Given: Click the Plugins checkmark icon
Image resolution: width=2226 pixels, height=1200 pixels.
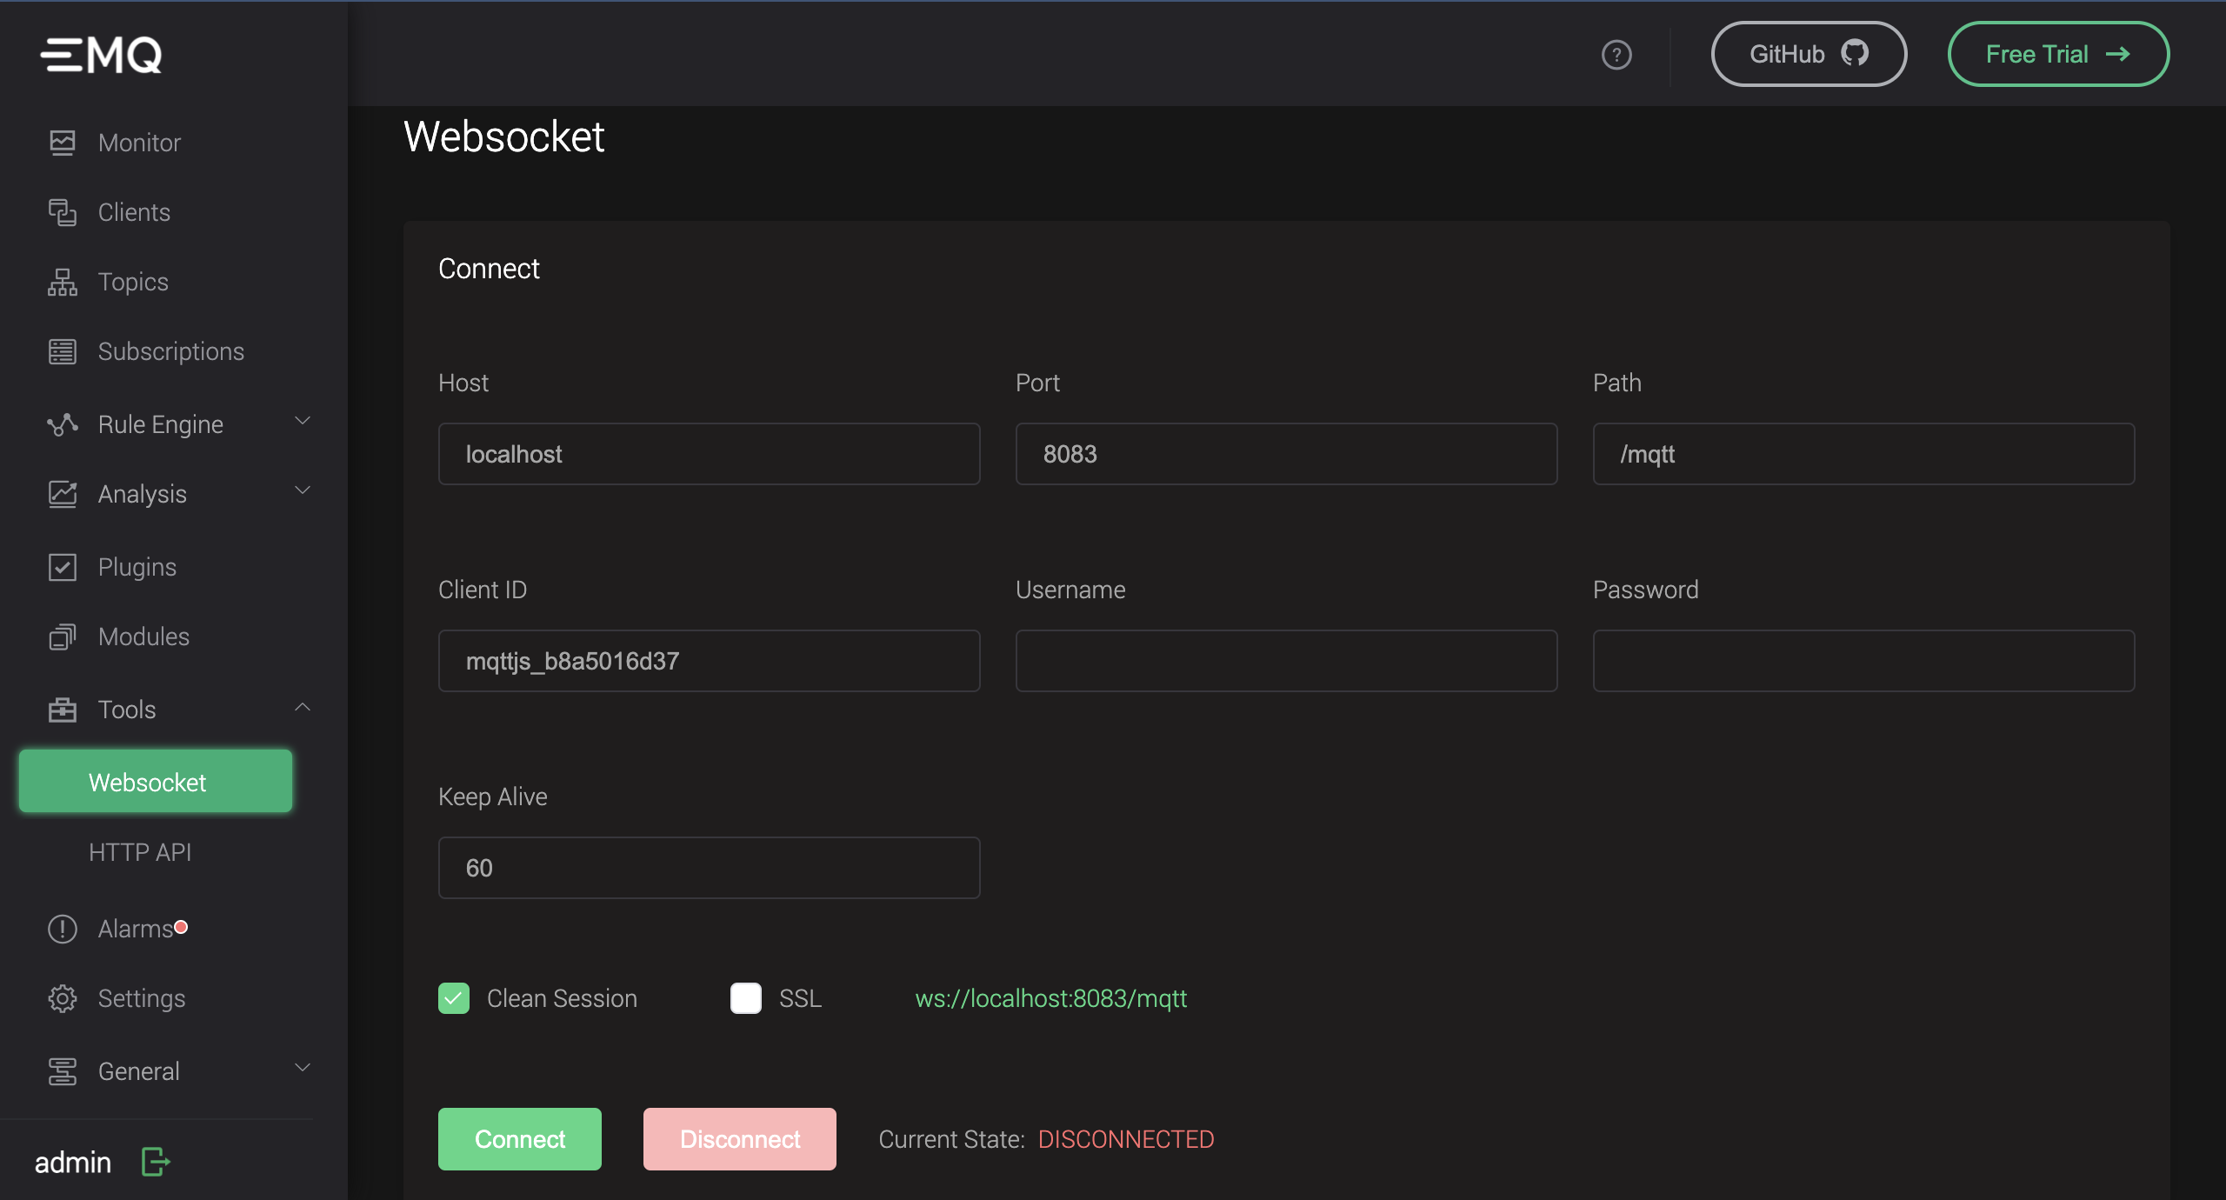Looking at the screenshot, I should pyautogui.click(x=63, y=567).
